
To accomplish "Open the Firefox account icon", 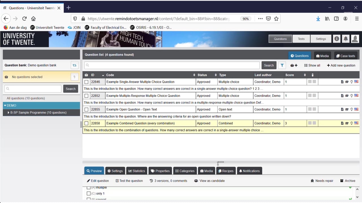I will (x=345, y=19).
